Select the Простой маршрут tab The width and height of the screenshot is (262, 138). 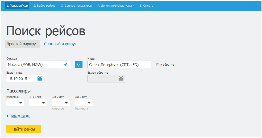22,44
